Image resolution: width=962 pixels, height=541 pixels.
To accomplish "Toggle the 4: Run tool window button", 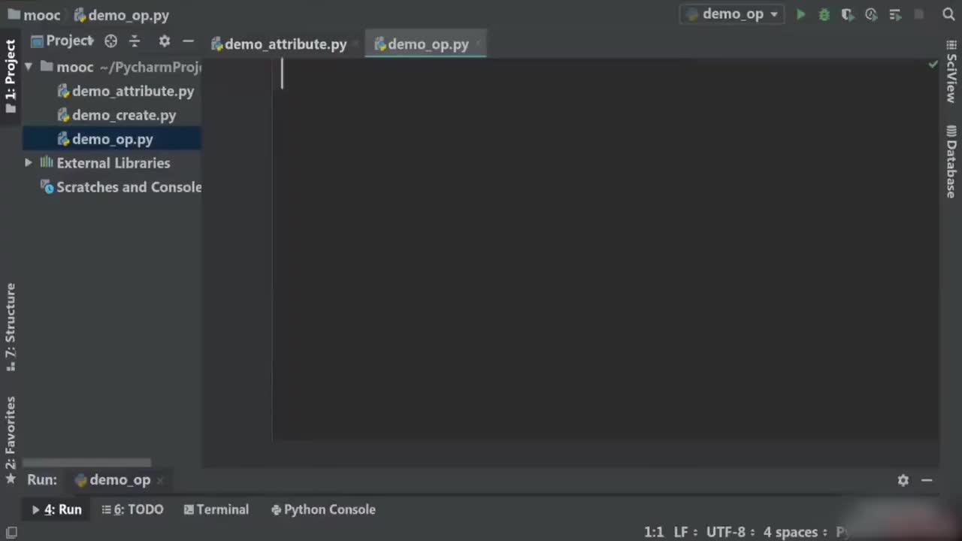I will click(56, 509).
